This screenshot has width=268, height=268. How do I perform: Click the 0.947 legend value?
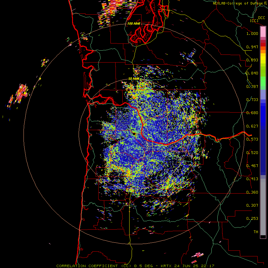click(252, 47)
